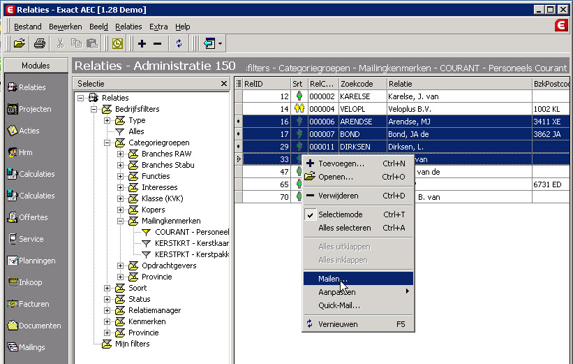Click the red Exact logo at top right
Viewport: 573px width, 364px height.
pos(561,26)
